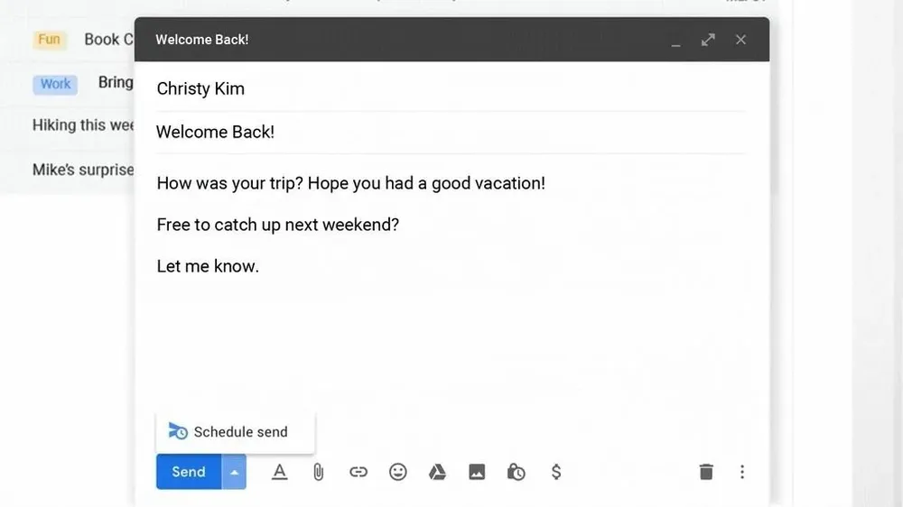
Task: Expand the send options arrow
Action: coord(234,472)
